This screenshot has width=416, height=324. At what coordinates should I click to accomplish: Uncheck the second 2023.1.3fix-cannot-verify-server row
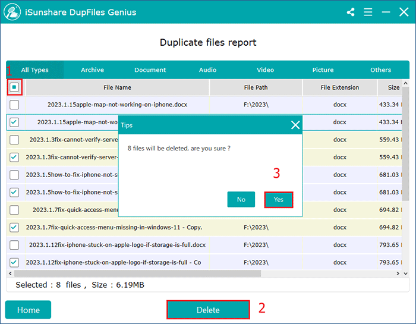point(14,157)
